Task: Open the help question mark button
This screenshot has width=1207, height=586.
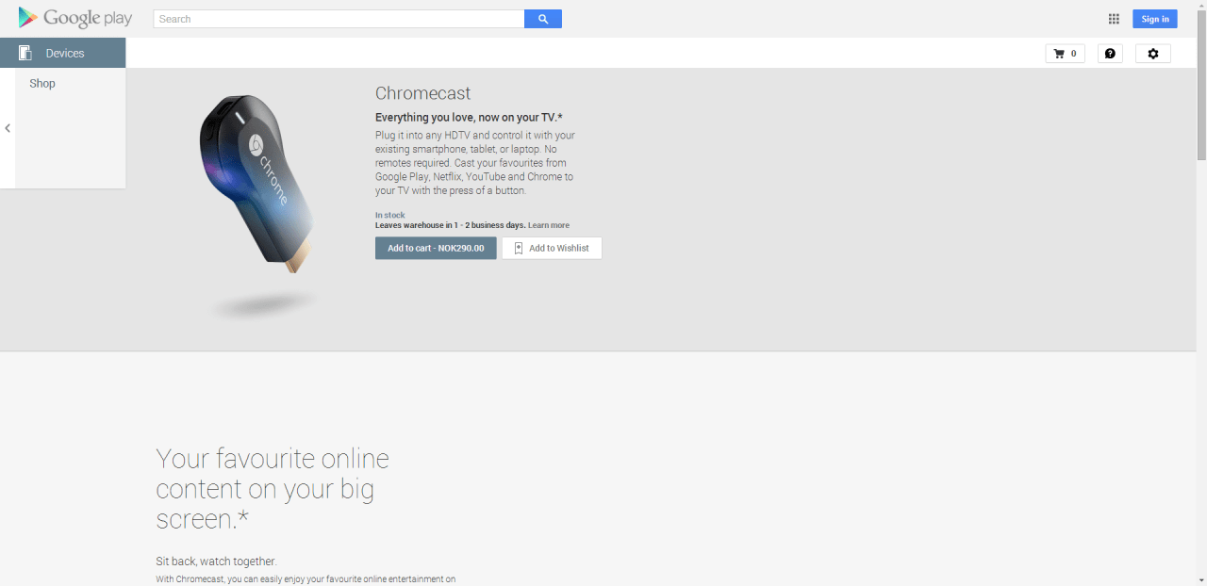Action: (x=1110, y=54)
